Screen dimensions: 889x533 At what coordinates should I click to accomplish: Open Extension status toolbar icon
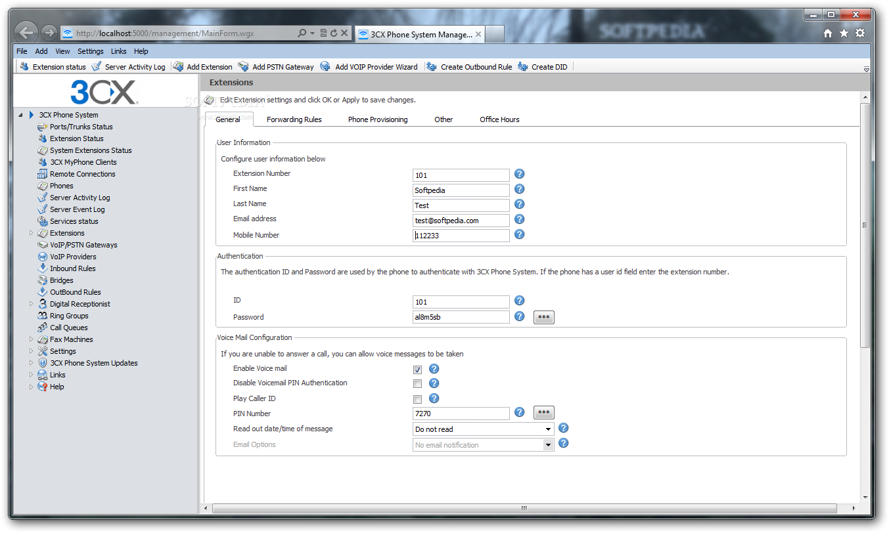pyautogui.click(x=24, y=66)
